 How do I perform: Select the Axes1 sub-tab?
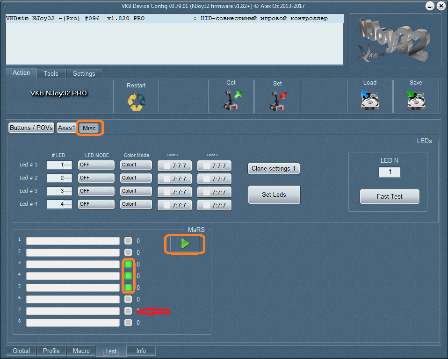(66, 128)
